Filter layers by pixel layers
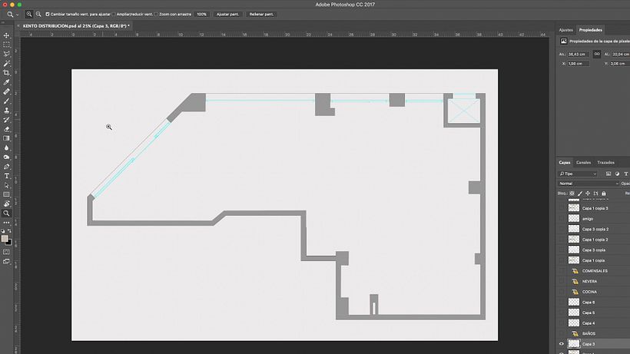 pyautogui.click(x=608, y=174)
